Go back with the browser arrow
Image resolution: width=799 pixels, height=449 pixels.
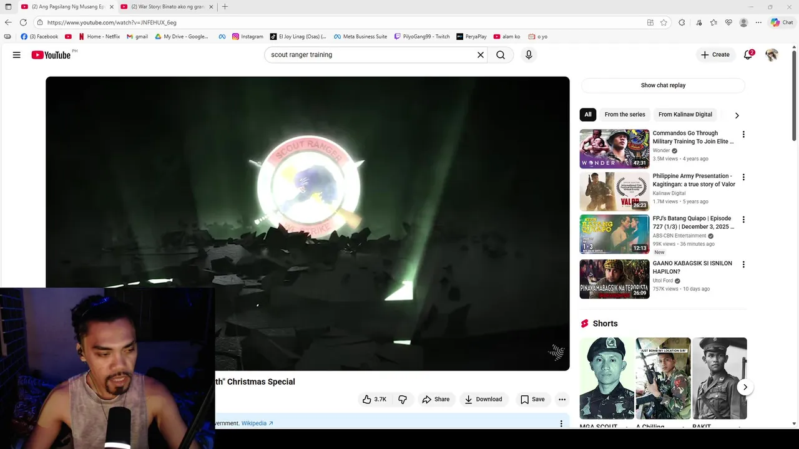(x=8, y=22)
